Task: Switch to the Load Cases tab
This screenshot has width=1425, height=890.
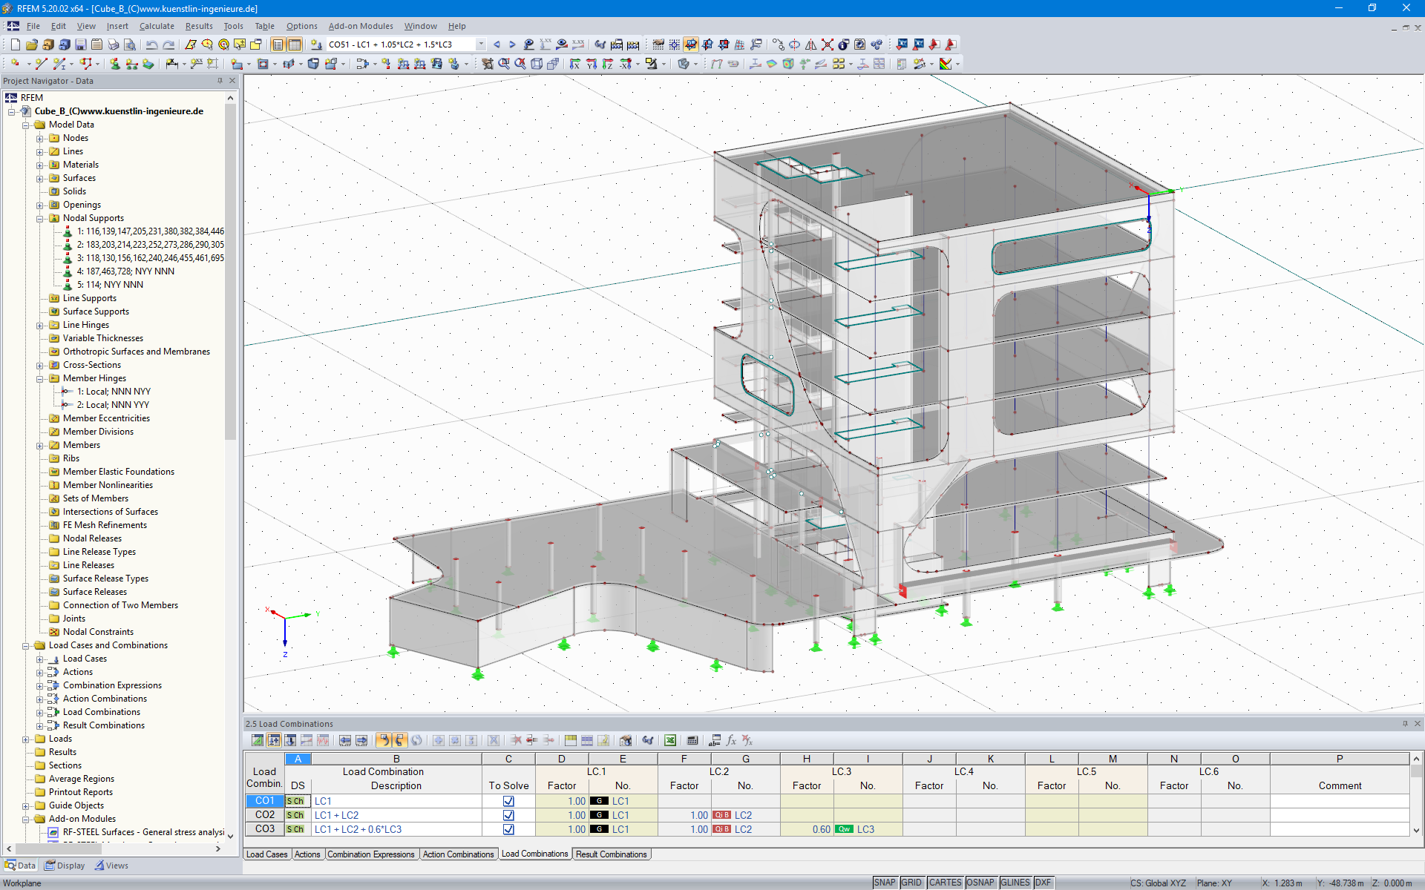Action: [x=266, y=854]
